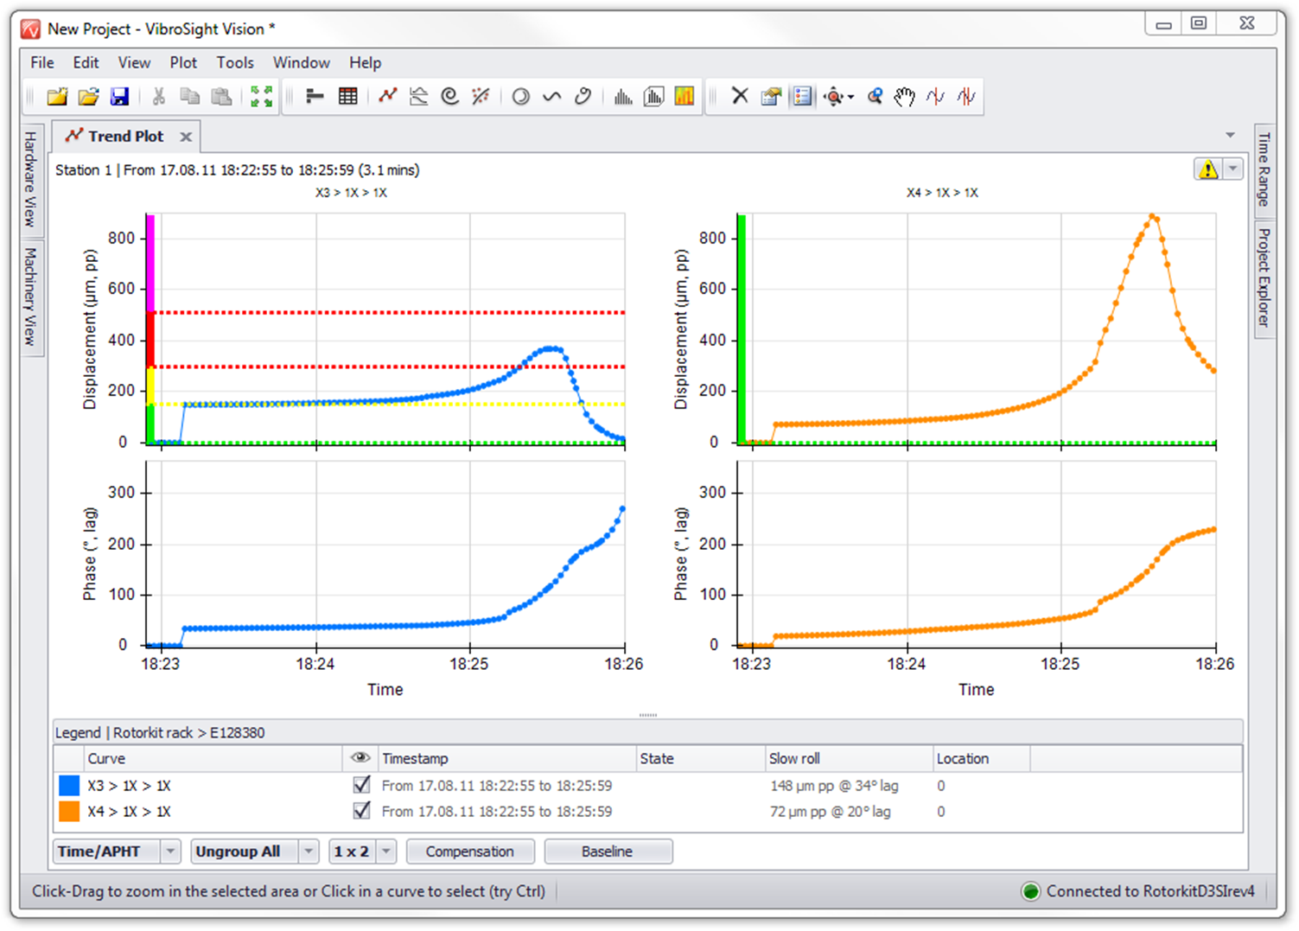Screen dimensions: 1299x931
Task: Click the spectrum plot icon
Action: coord(622,96)
